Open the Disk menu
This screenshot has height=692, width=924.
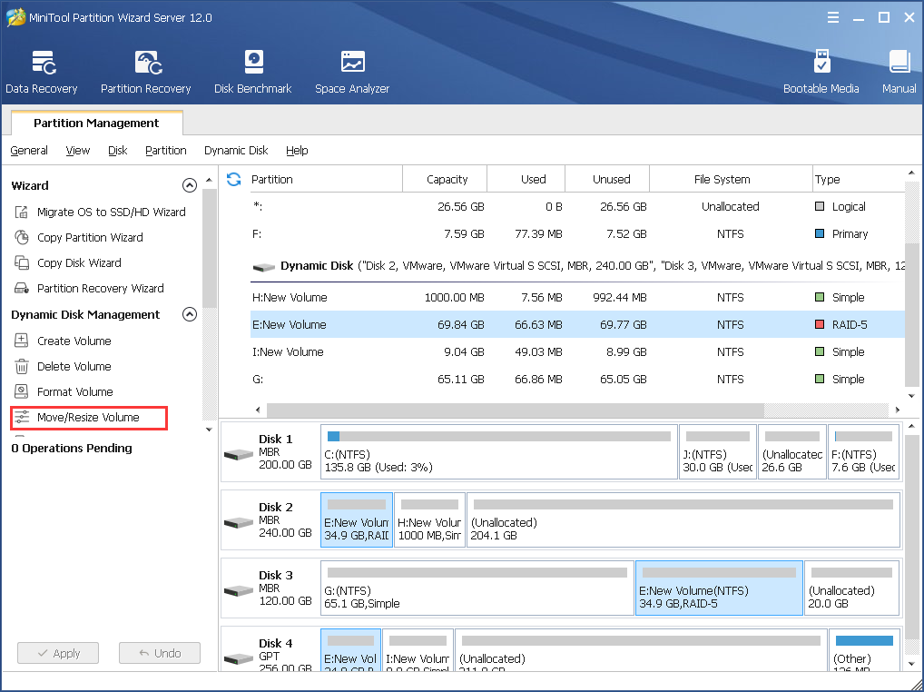click(118, 151)
